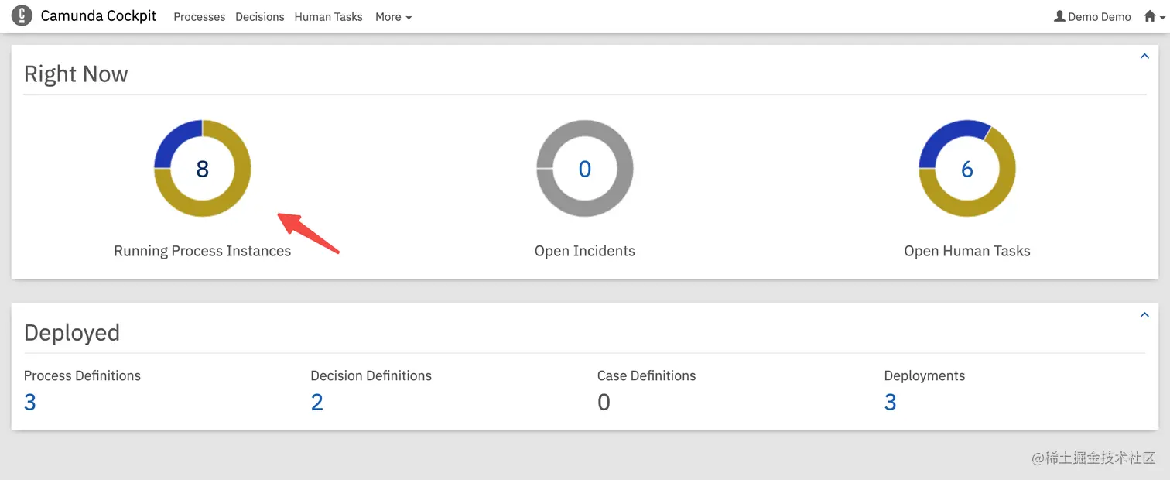Click the blue segment of Running Instances chart
This screenshot has width=1170, height=480.
[172, 139]
